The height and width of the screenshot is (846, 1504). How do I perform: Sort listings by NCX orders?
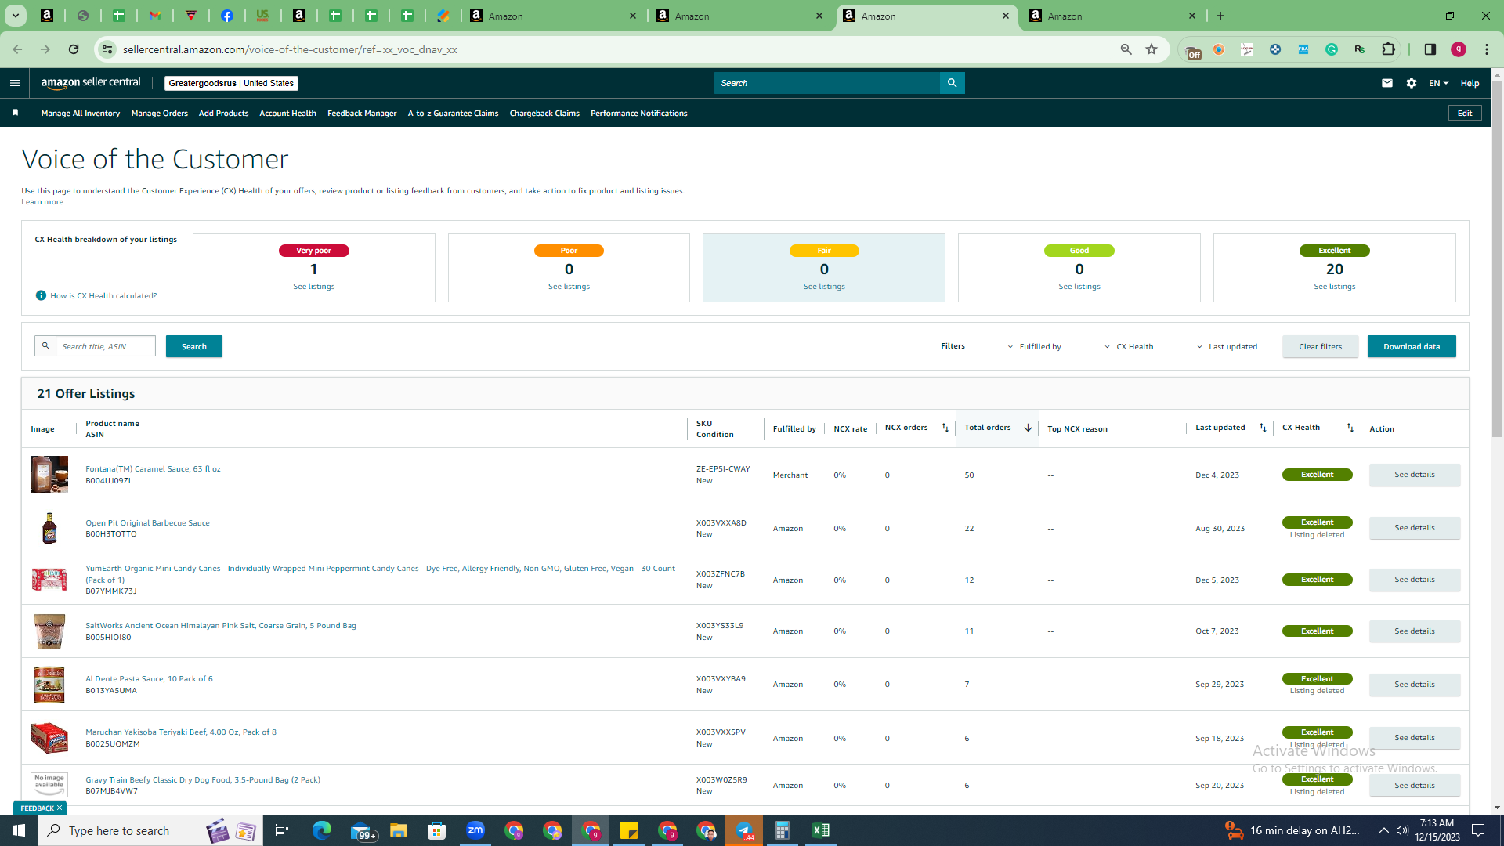945,428
